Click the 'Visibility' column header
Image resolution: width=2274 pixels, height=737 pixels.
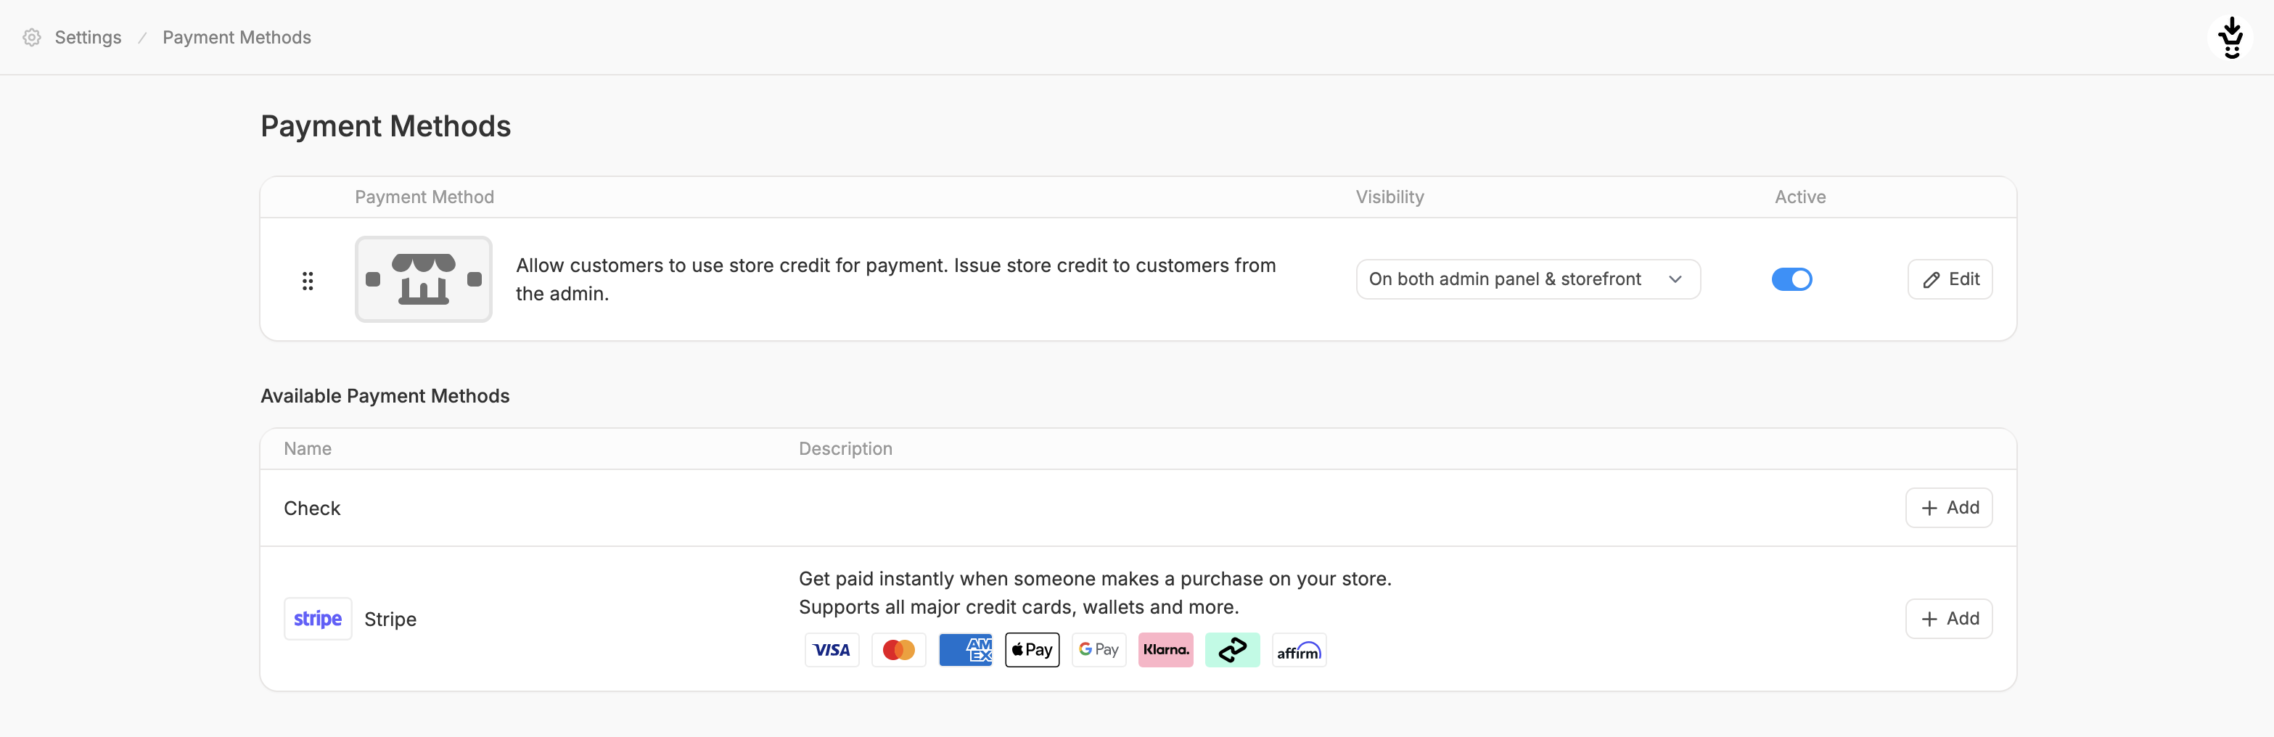(1390, 197)
